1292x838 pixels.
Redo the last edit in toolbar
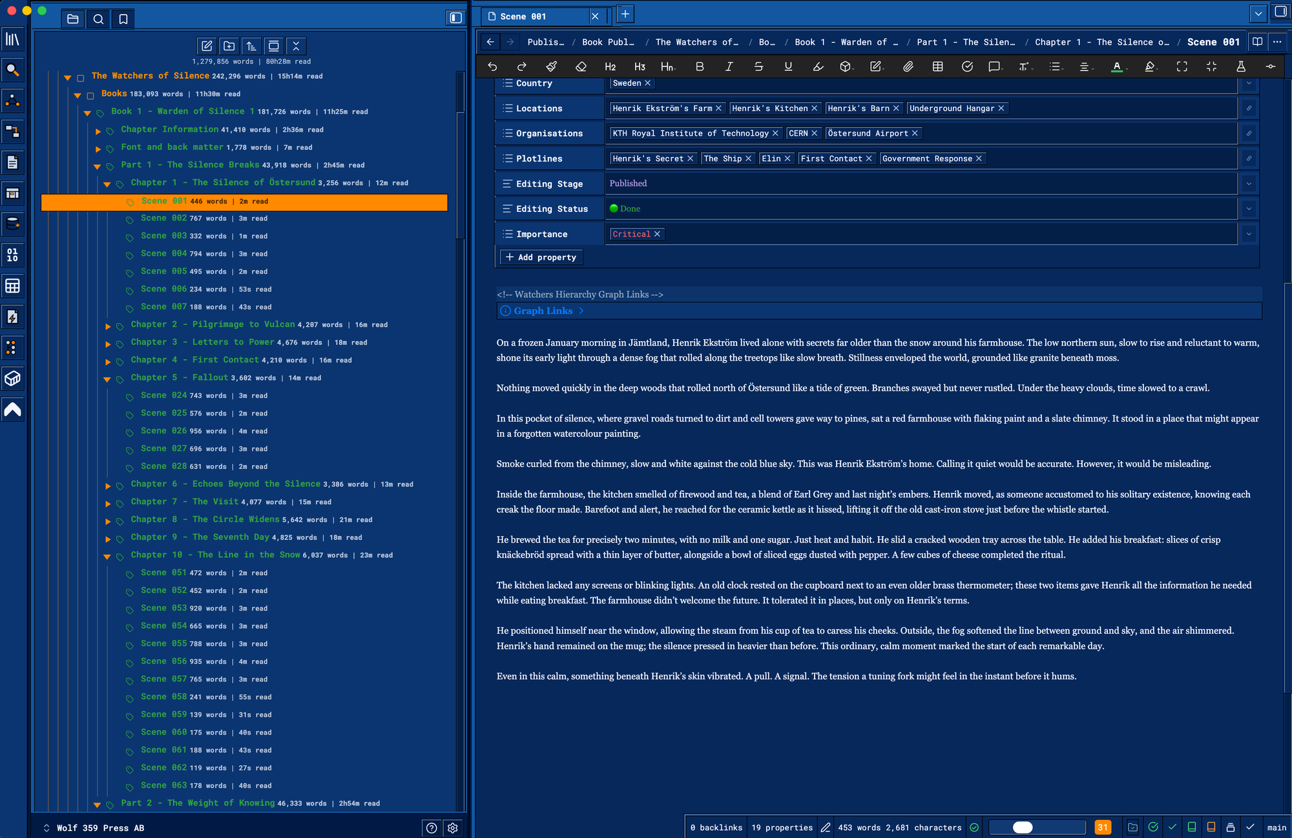[x=522, y=67]
